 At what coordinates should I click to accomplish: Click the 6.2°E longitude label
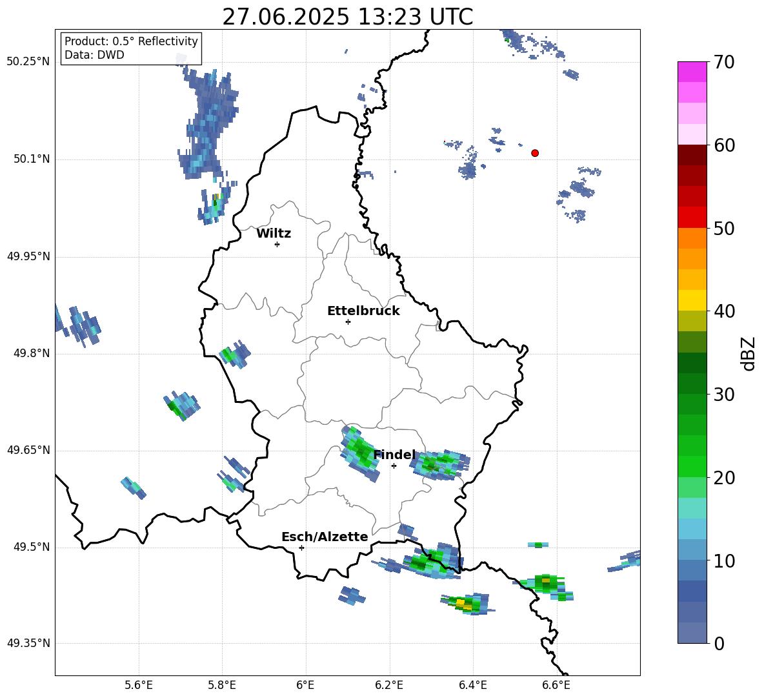389,685
